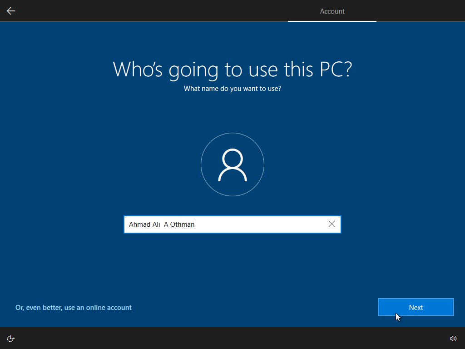
Task: Place cursor on 'Ali' in name field
Action: click(x=156, y=224)
